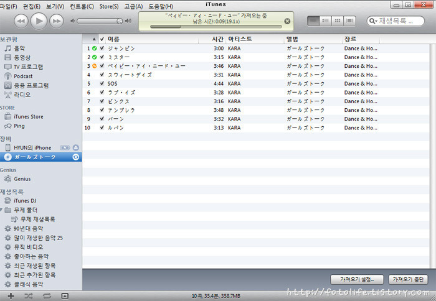436x301 pixels.
Task: Switch to list view
Action: [x=313, y=21]
